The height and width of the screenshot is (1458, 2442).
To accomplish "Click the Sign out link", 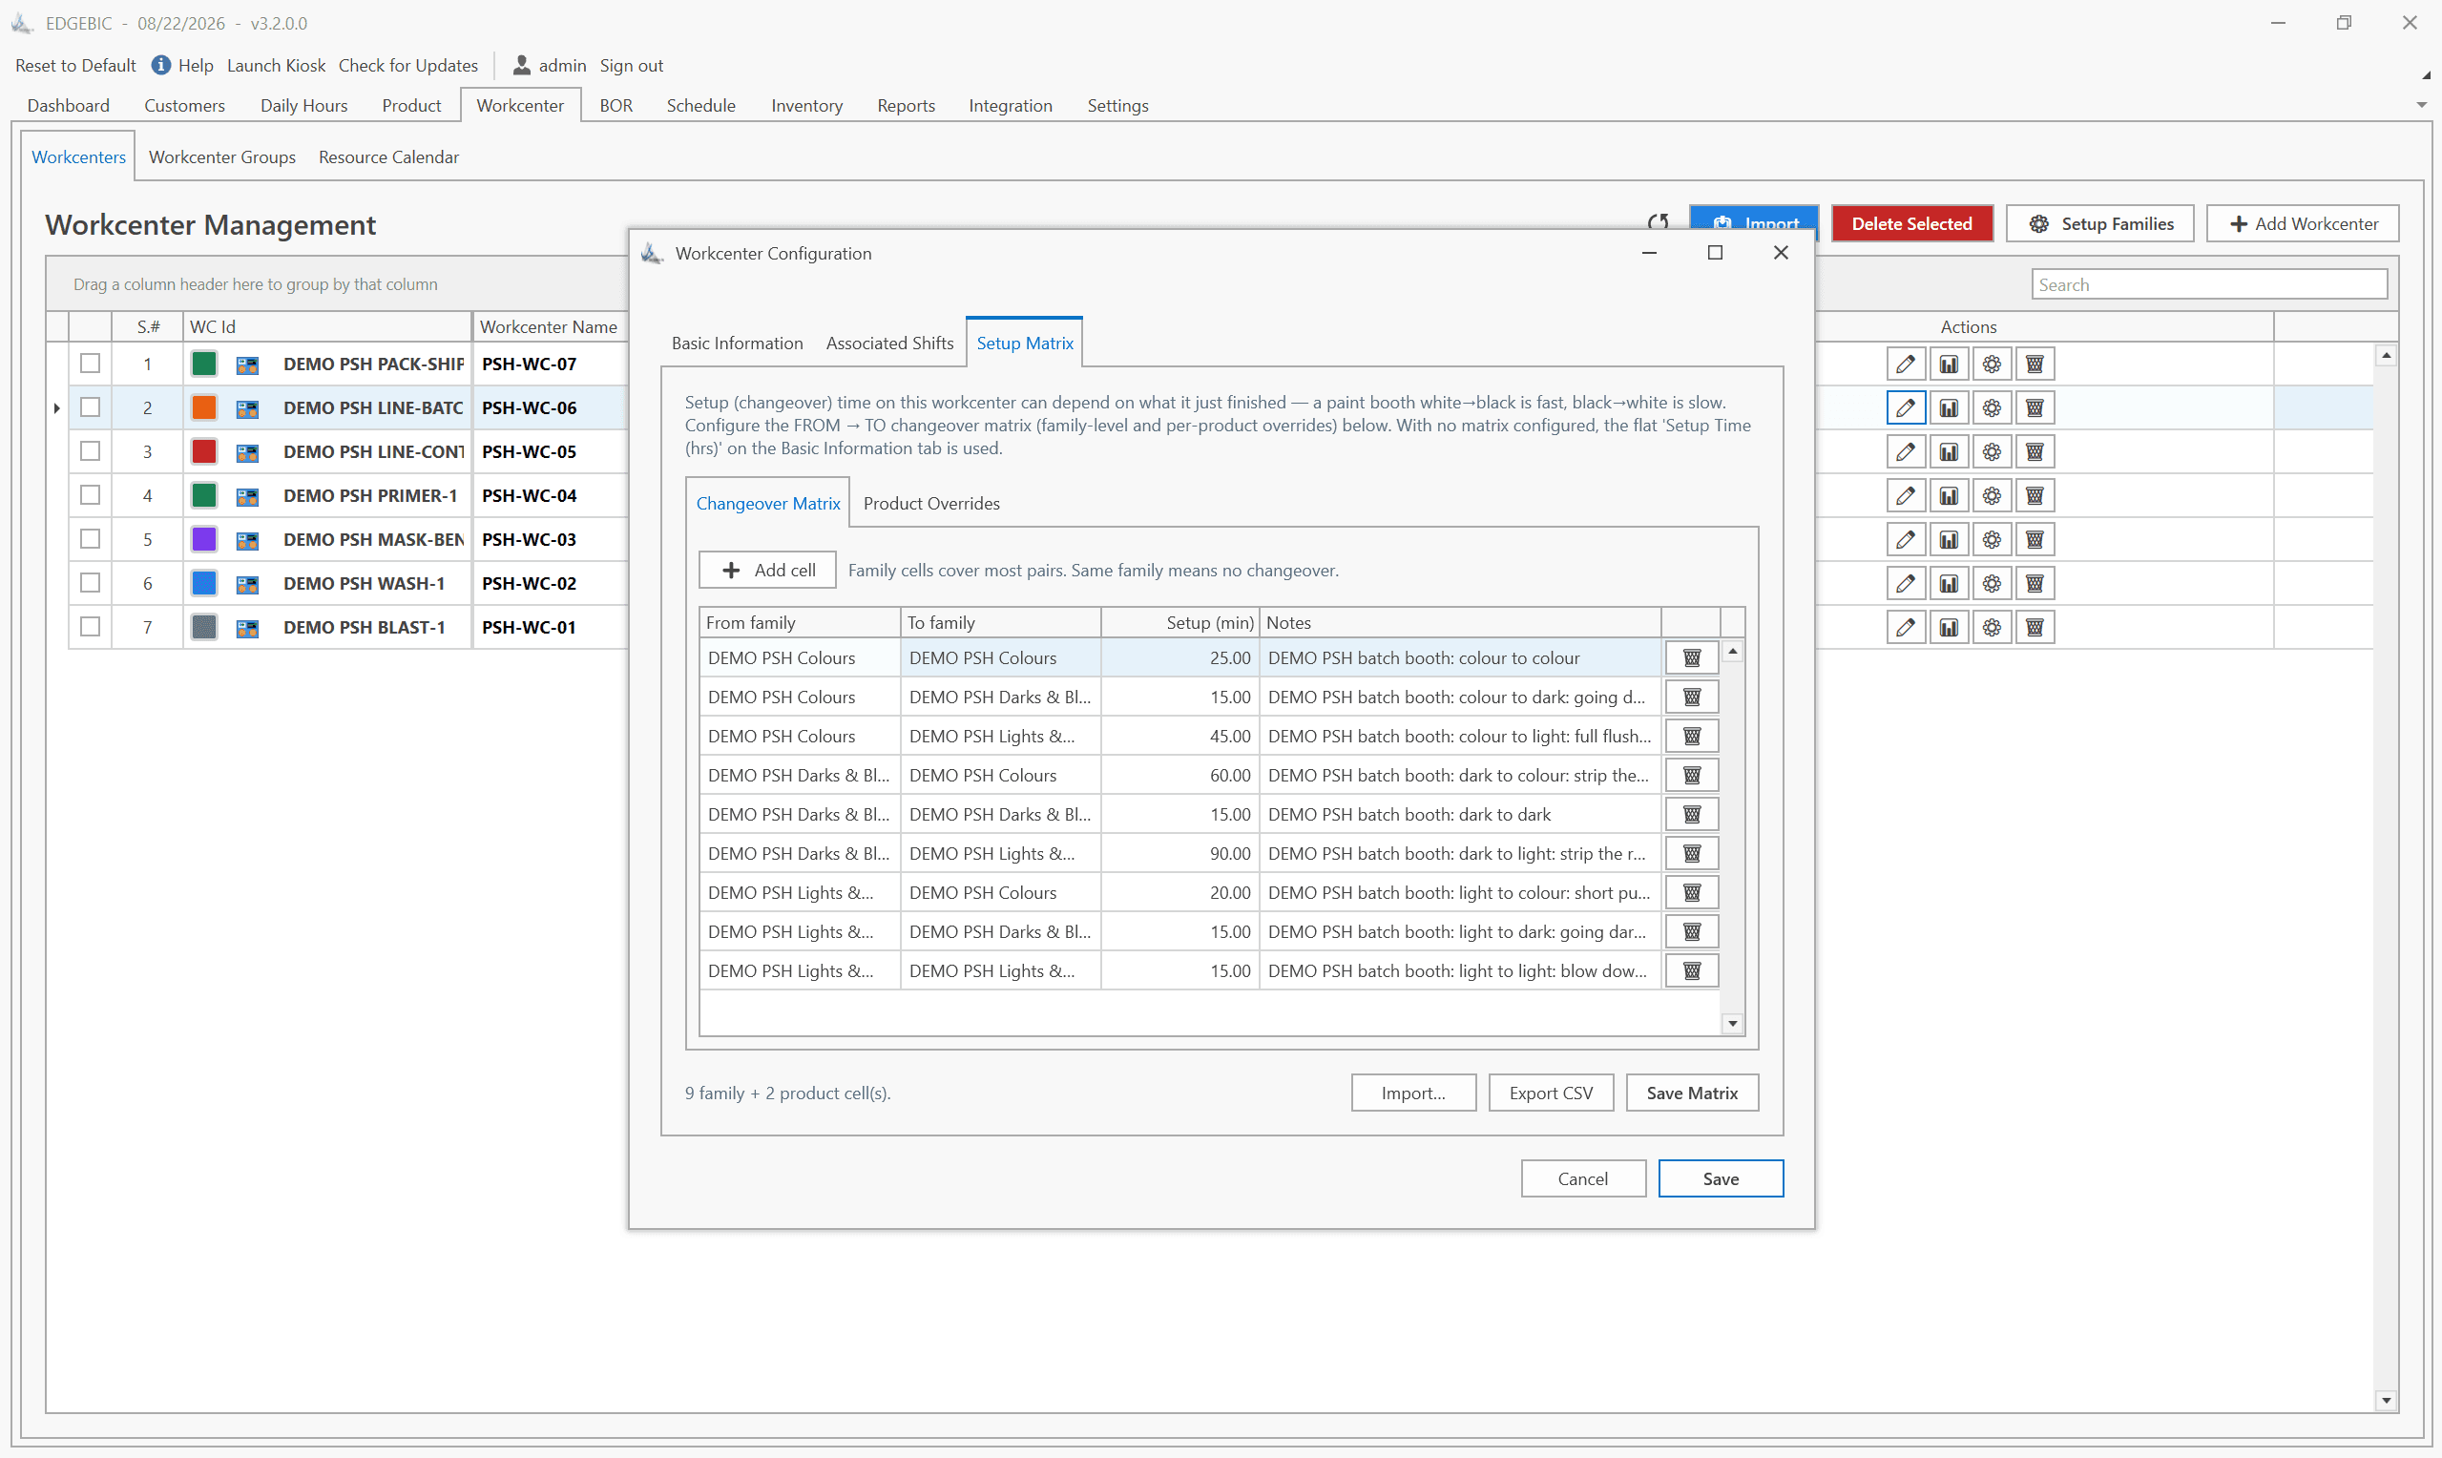I will tap(631, 65).
